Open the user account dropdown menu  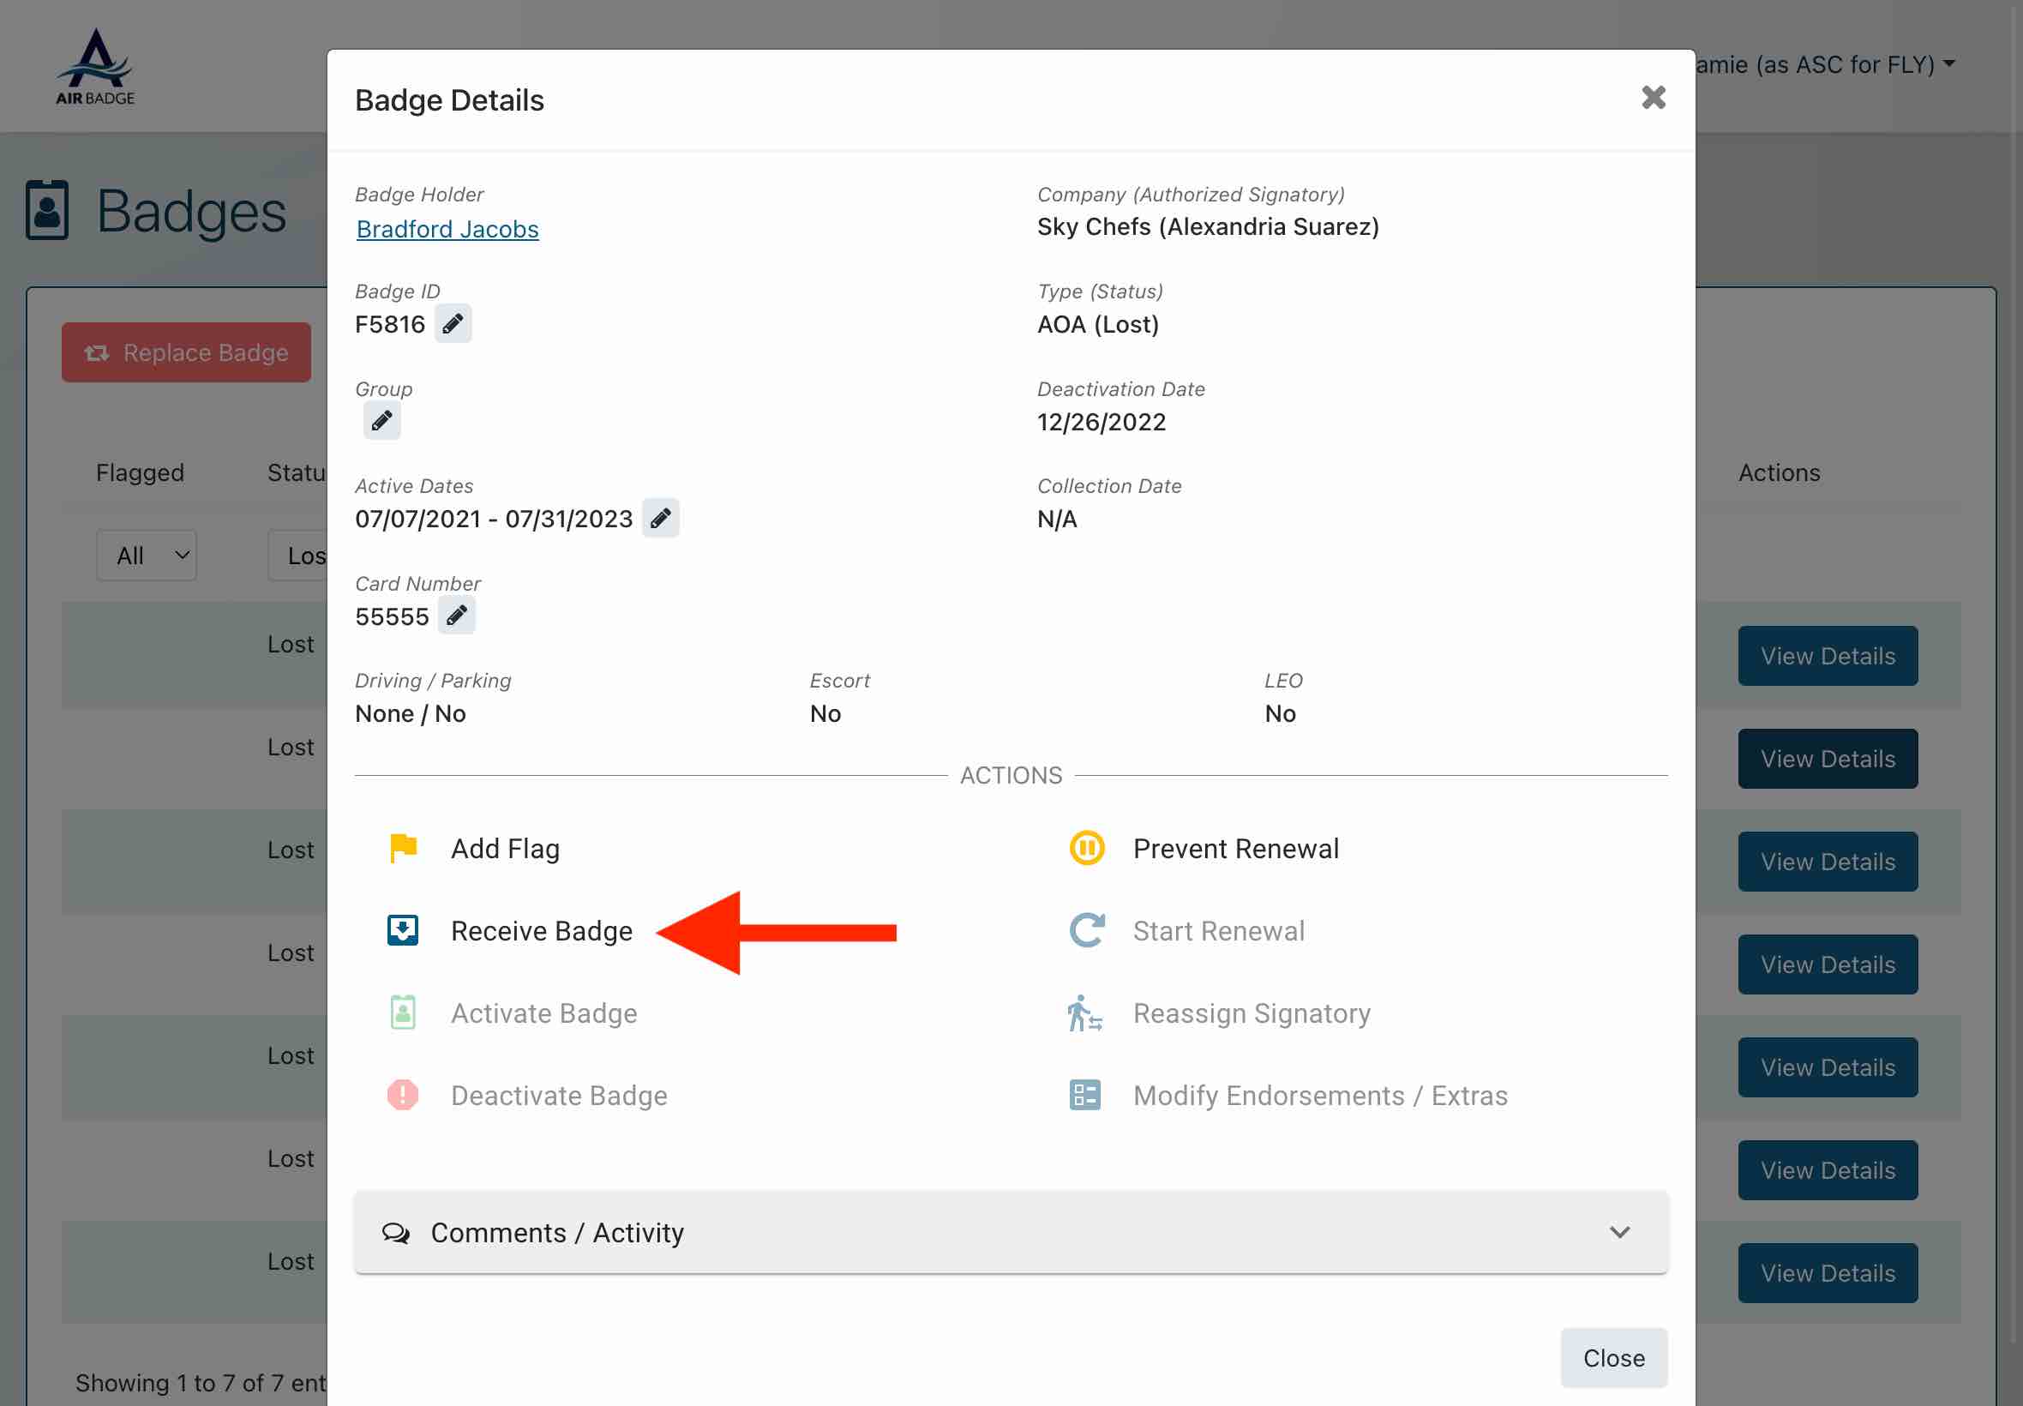tap(1823, 64)
